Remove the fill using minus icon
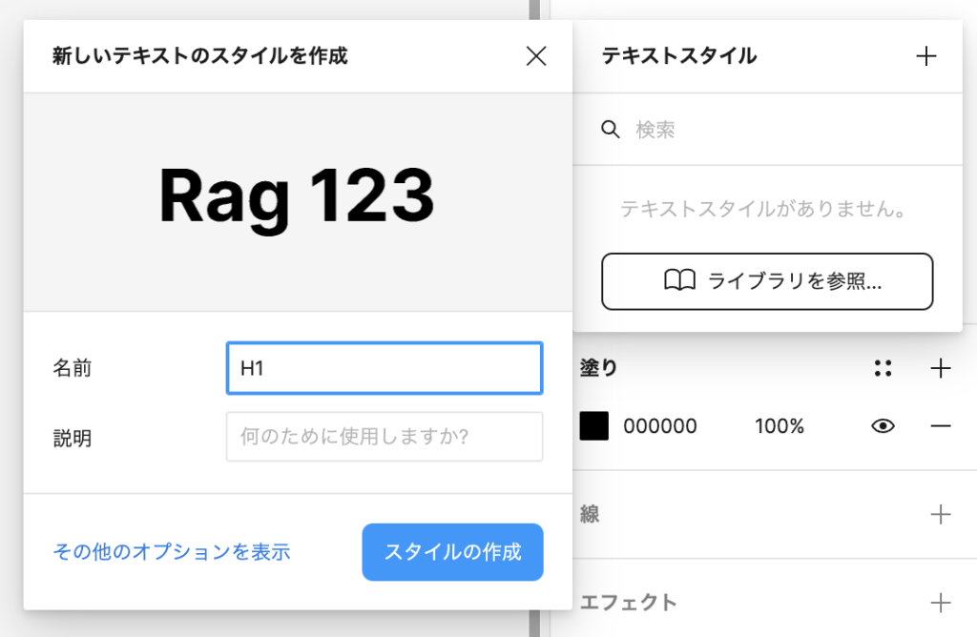This screenshot has height=637, width=977. tap(941, 426)
